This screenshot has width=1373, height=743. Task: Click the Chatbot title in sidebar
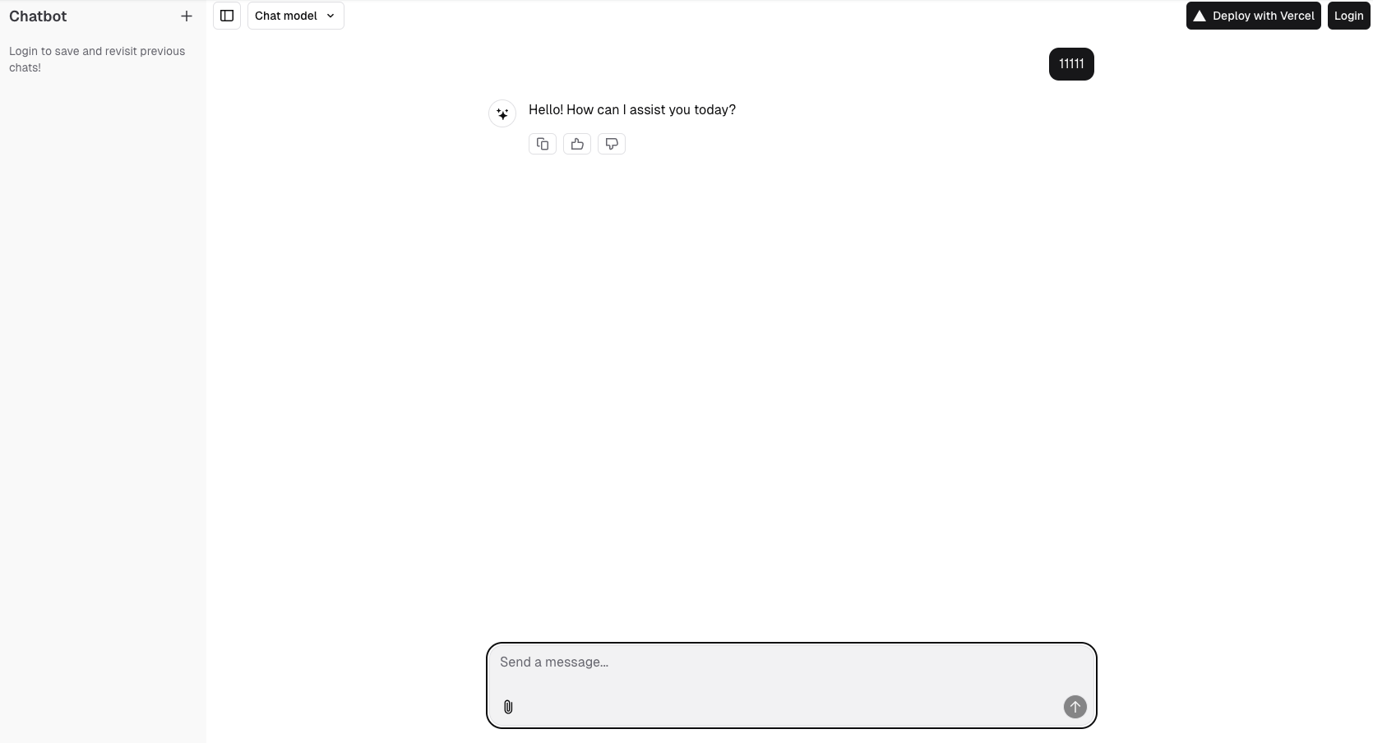pyautogui.click(x=38, y=16)
